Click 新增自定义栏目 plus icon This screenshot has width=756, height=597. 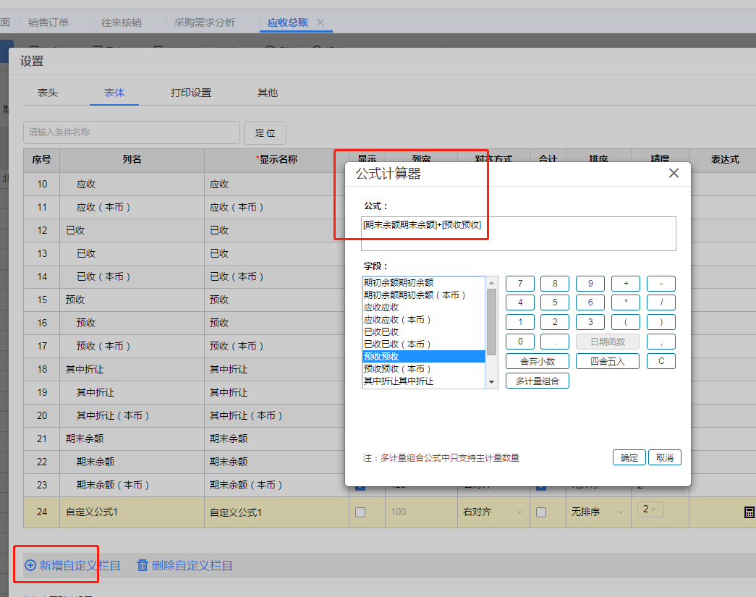(30, 565)
